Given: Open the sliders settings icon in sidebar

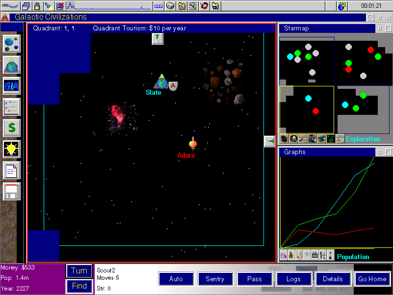Looking at the screenshot, I should coord(11,107).
